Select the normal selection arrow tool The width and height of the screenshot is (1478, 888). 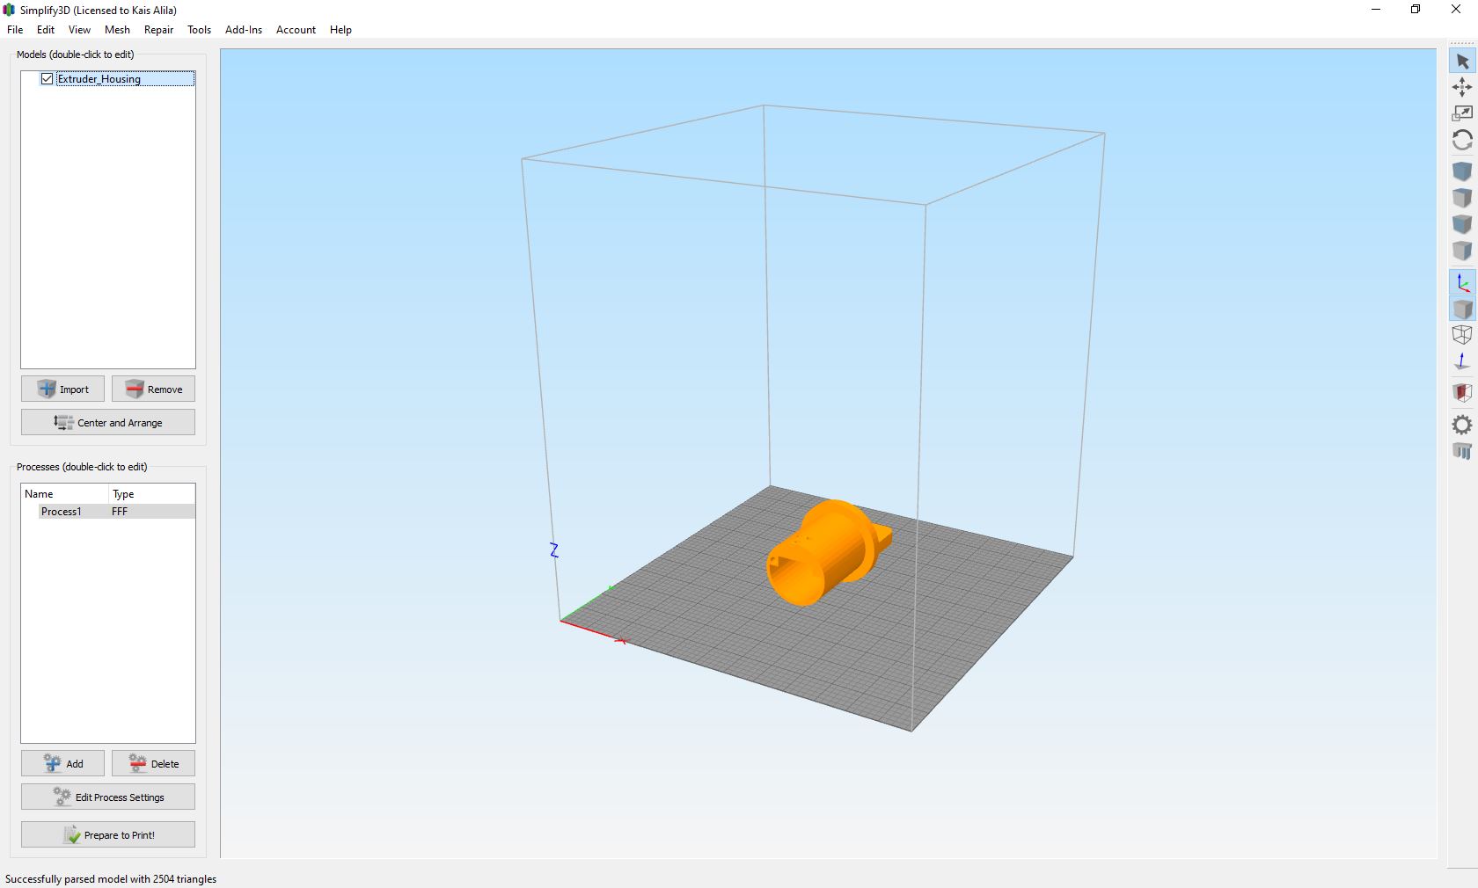pos(1462,62)
